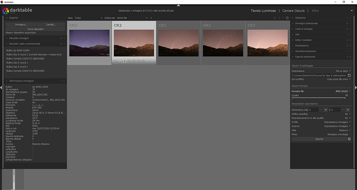The image size is (357, 190).
Task: Reject the selected image with the X icon
Action: tap(116, 61)
